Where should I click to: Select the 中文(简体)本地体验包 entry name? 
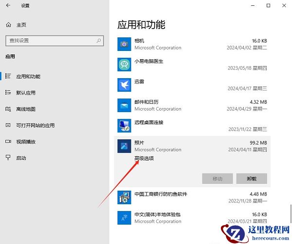click(x=158, y=214)
